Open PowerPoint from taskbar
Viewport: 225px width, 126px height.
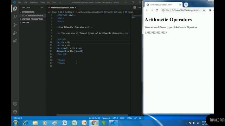pos(84,123)
